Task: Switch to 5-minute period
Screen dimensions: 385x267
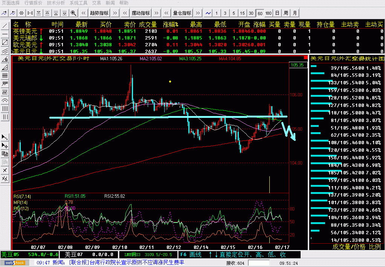Action: pyautogui.click(x=234, y=13)
